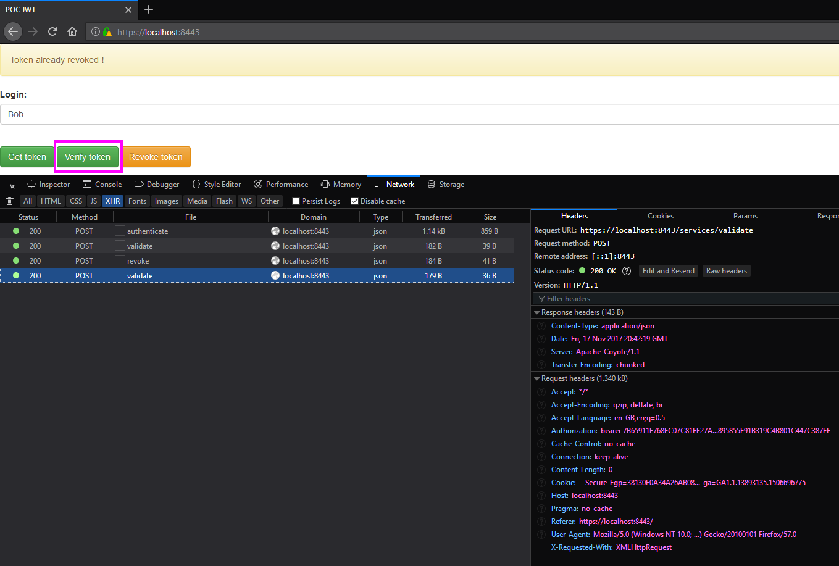Open a new browser tab with plus
The width and height of the screenshot is (839, 566).
click(x=149, y=9)
